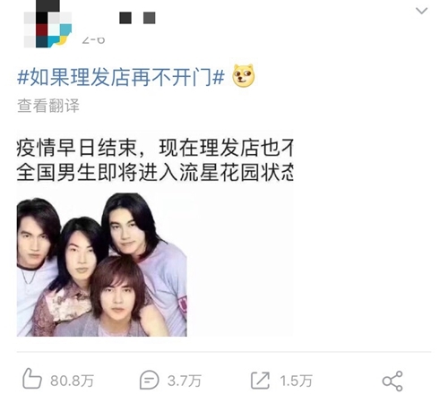Open the blurred username profile

click(x=137, y=18)
